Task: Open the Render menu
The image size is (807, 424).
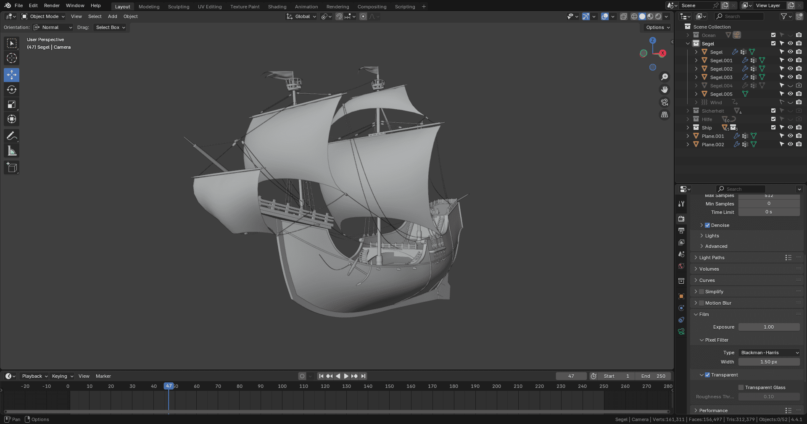Action: [52, 5]
